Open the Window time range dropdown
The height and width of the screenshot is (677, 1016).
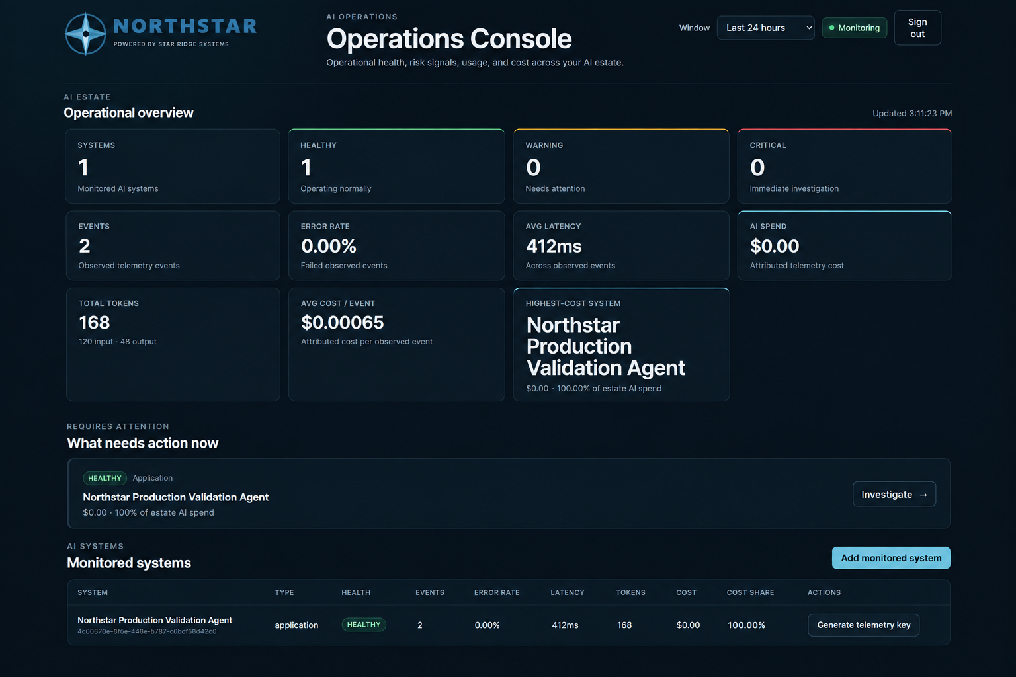[x=765, y=28]
